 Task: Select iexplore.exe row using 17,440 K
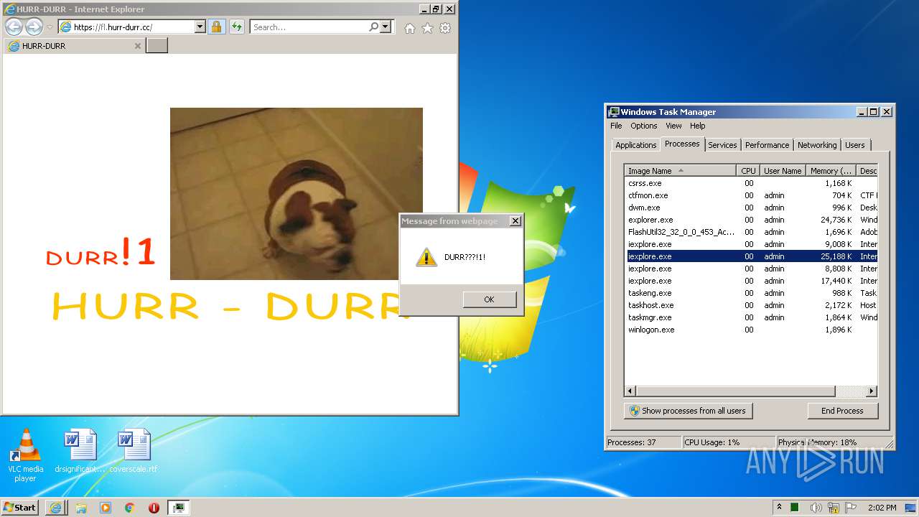(x=751, y=281)
